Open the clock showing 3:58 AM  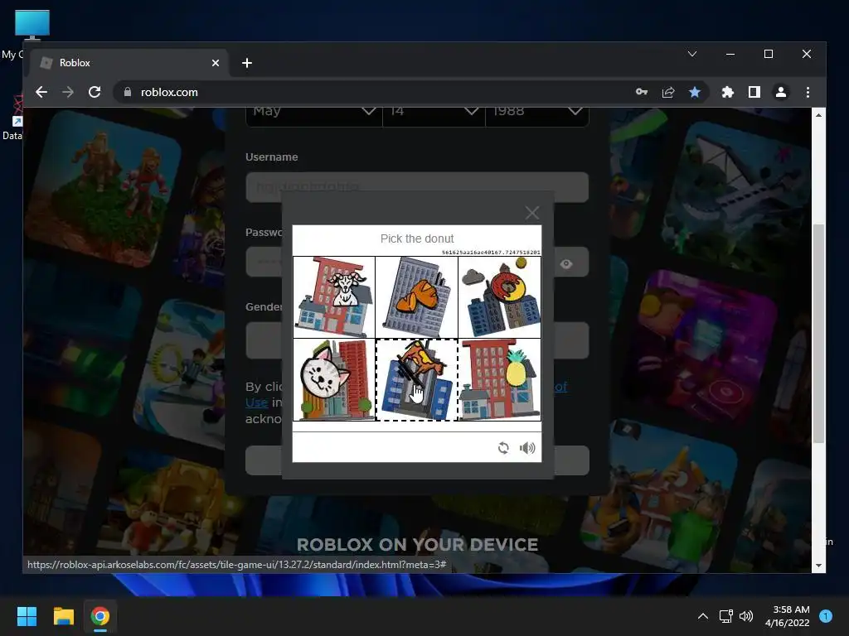(x=788, y=616)
